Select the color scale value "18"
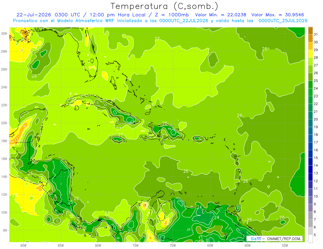The image size is (323, 249). coord(316,135)
